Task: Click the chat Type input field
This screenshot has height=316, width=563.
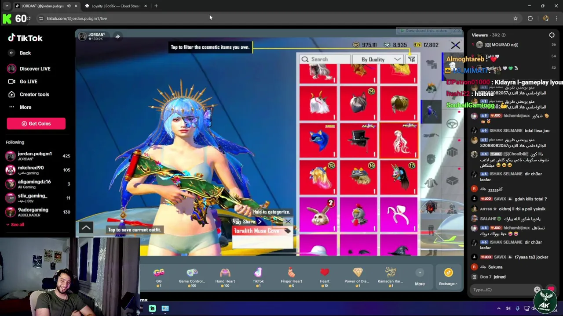Action: coord(501,290)
